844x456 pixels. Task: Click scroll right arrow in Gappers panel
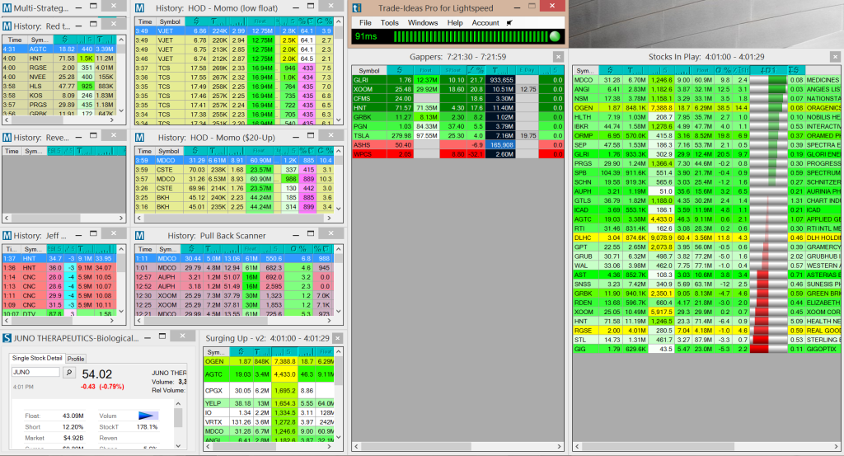[559, 446]
